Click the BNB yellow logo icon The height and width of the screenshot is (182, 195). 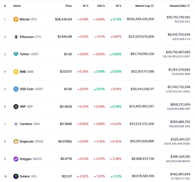point(16,72)
